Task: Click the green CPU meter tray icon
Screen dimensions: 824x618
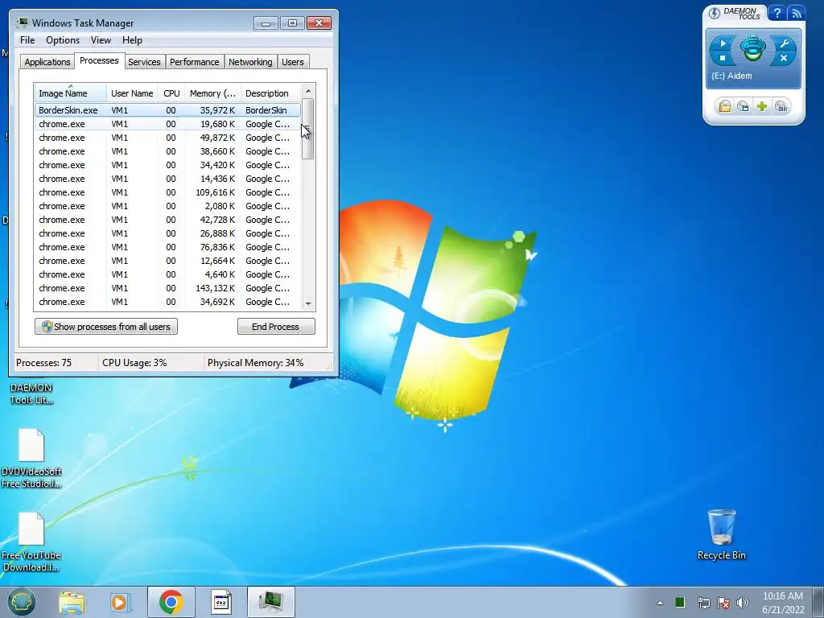Action: [680, 602]
